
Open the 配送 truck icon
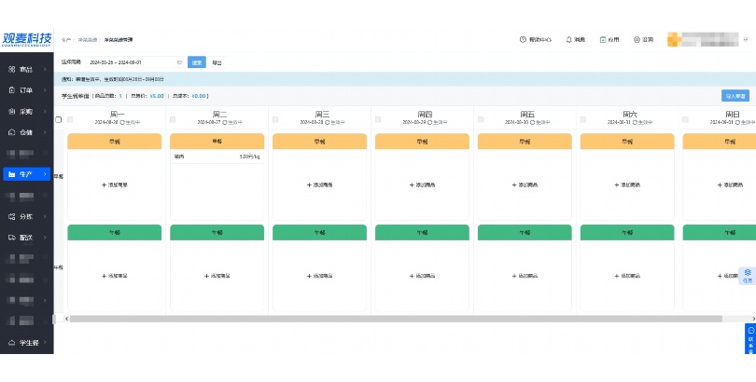(12, 238)
